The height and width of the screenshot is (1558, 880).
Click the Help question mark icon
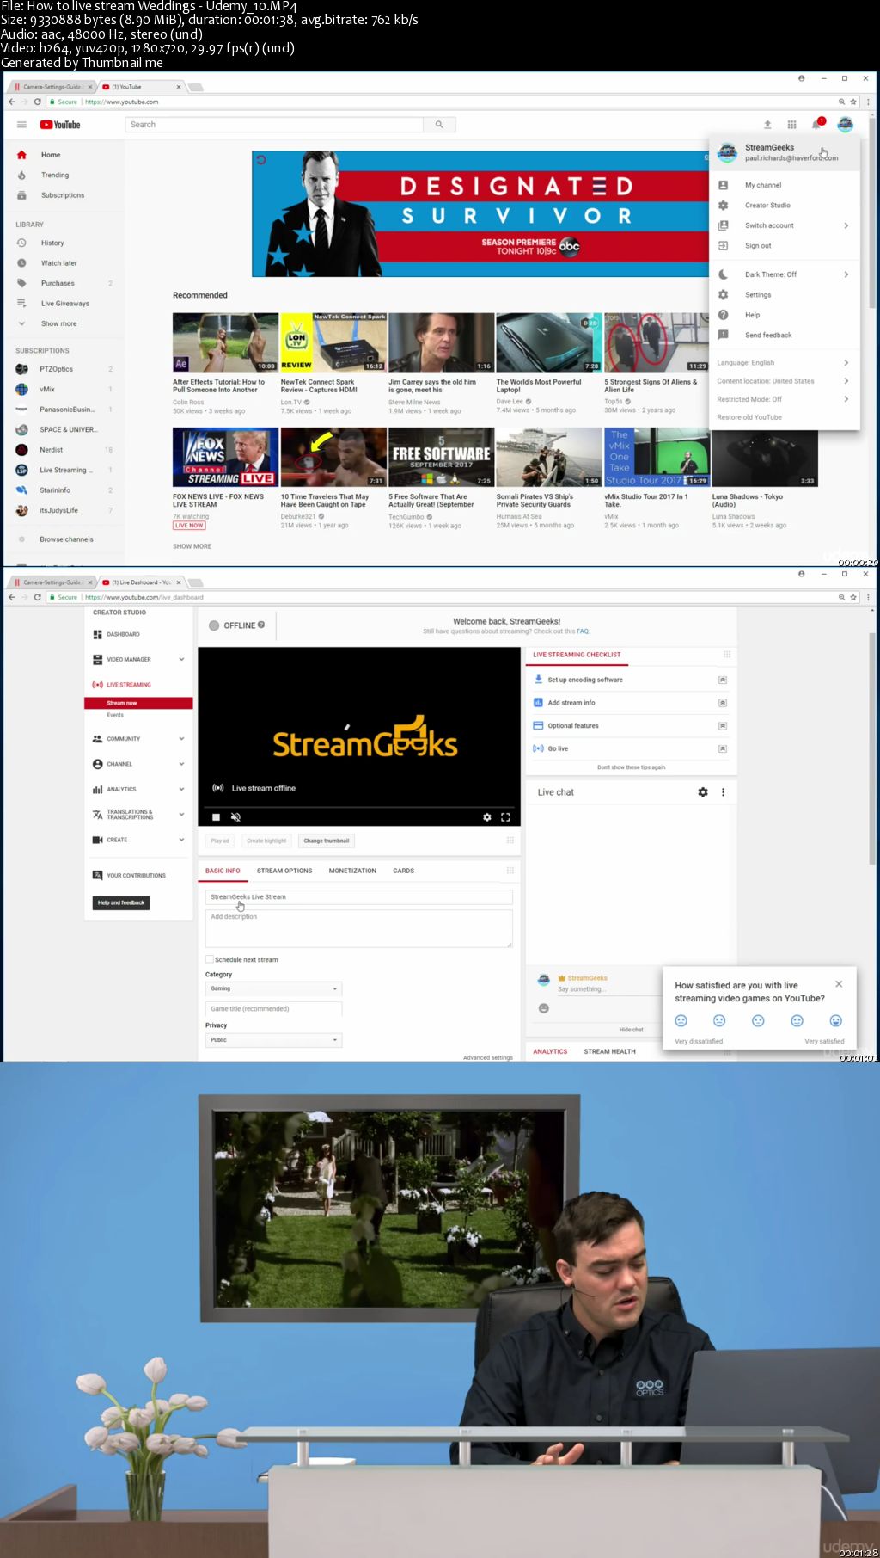(x=724, y=315)
